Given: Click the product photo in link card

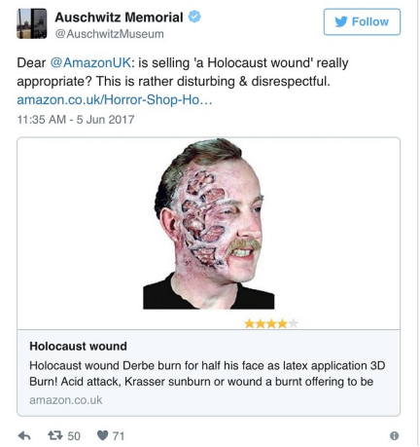Looking at the screenshot, I should click(209, 224).
